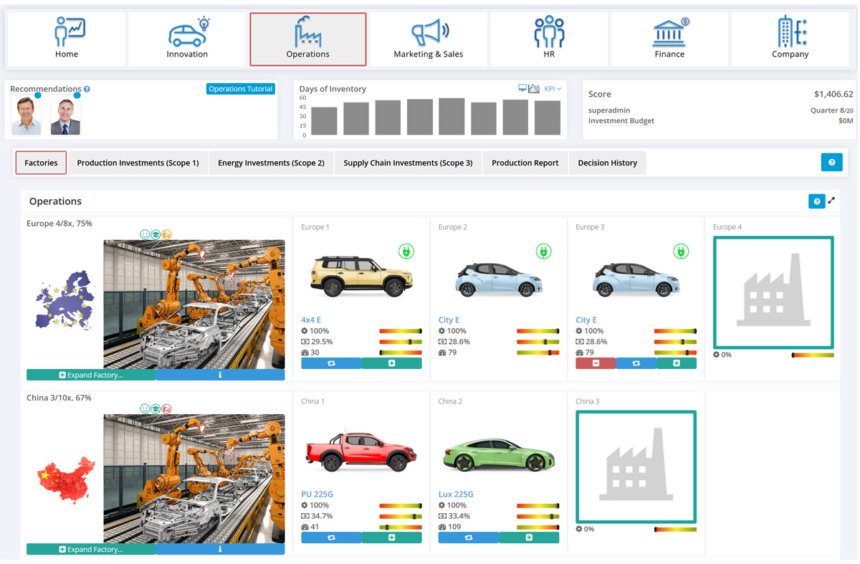Click the utilization bar for Europe 2

537,331
